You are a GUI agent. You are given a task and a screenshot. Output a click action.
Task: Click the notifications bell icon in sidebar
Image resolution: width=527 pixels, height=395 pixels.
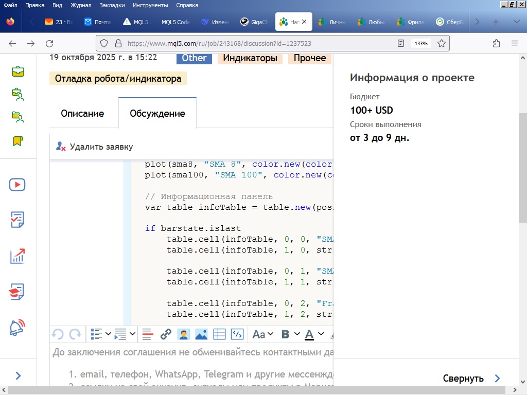coord(17,327)
